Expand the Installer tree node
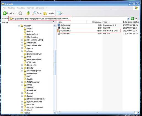 [22, 68]
